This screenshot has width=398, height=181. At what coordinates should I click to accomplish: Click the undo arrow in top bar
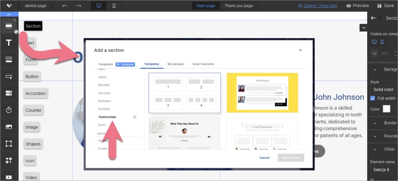pyautogui.click(x=65, y=6)
